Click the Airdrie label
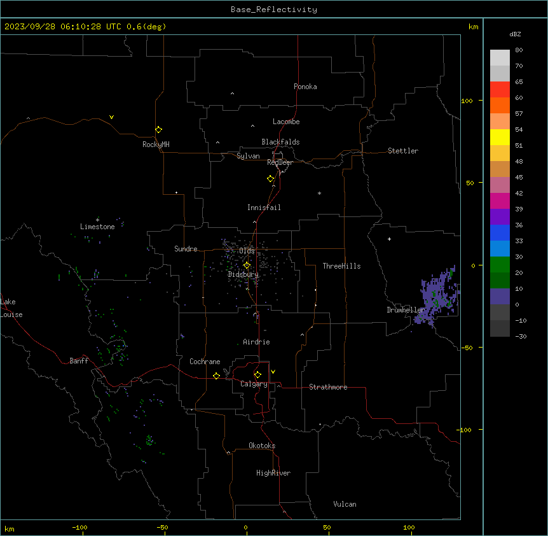Viewport: 548px width, 536px height. pyautogui.click(x=257, y=342)
